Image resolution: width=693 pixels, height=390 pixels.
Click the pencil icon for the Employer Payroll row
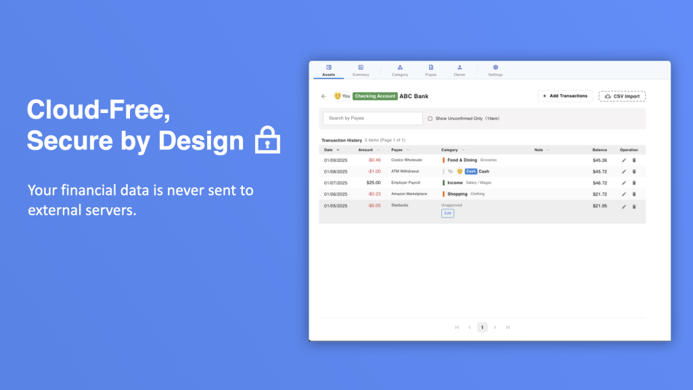tap(624, 183)
